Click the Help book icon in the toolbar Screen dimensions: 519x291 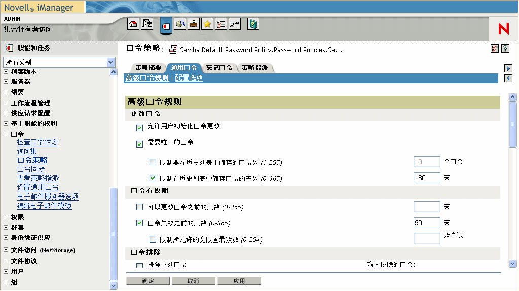tap(252, 24)
